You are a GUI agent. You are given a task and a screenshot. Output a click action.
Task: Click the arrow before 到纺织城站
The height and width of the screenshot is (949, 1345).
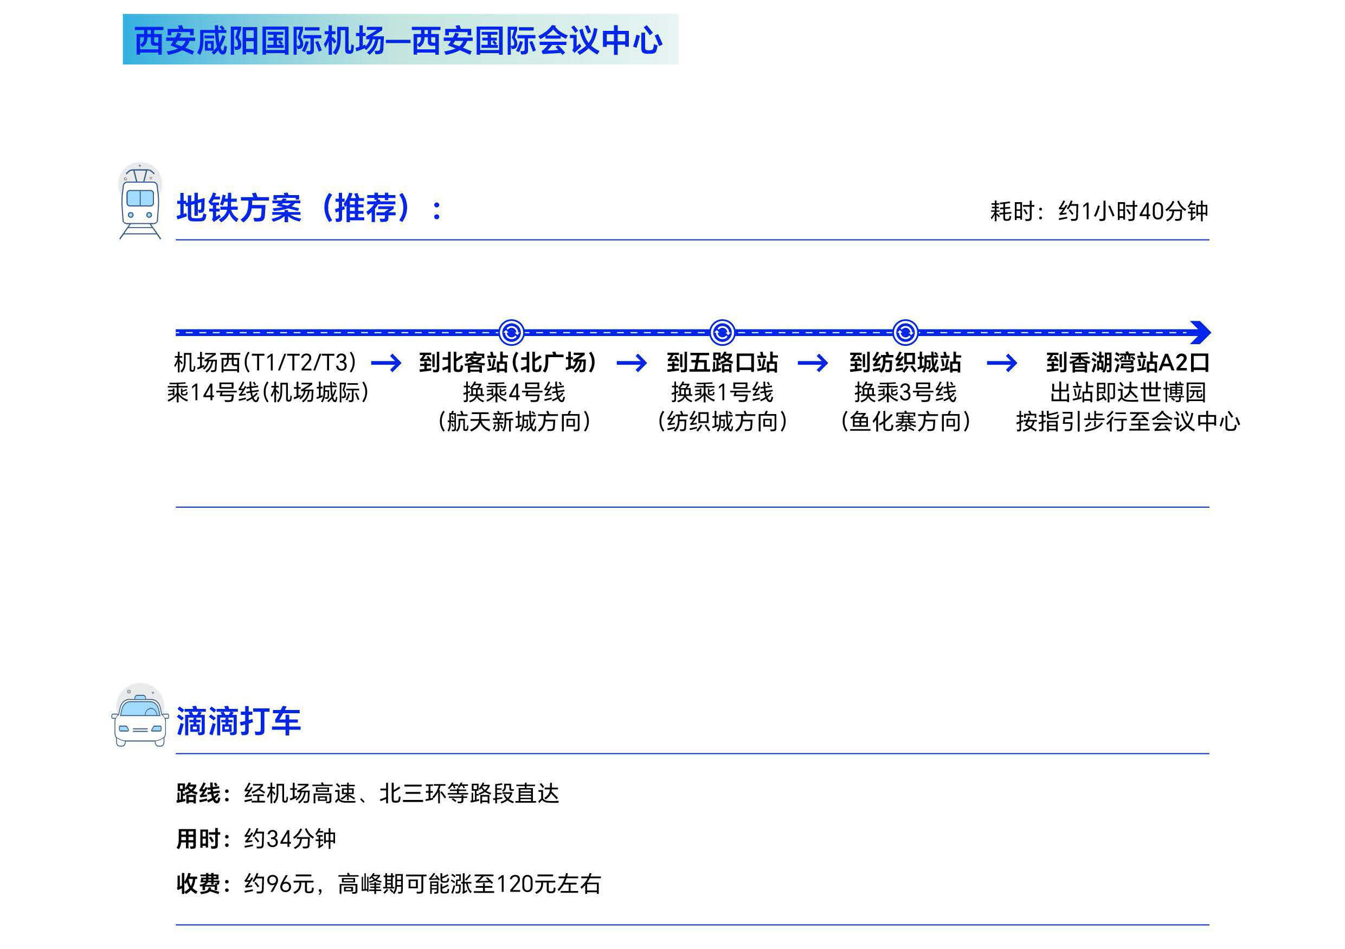[813, 363]
